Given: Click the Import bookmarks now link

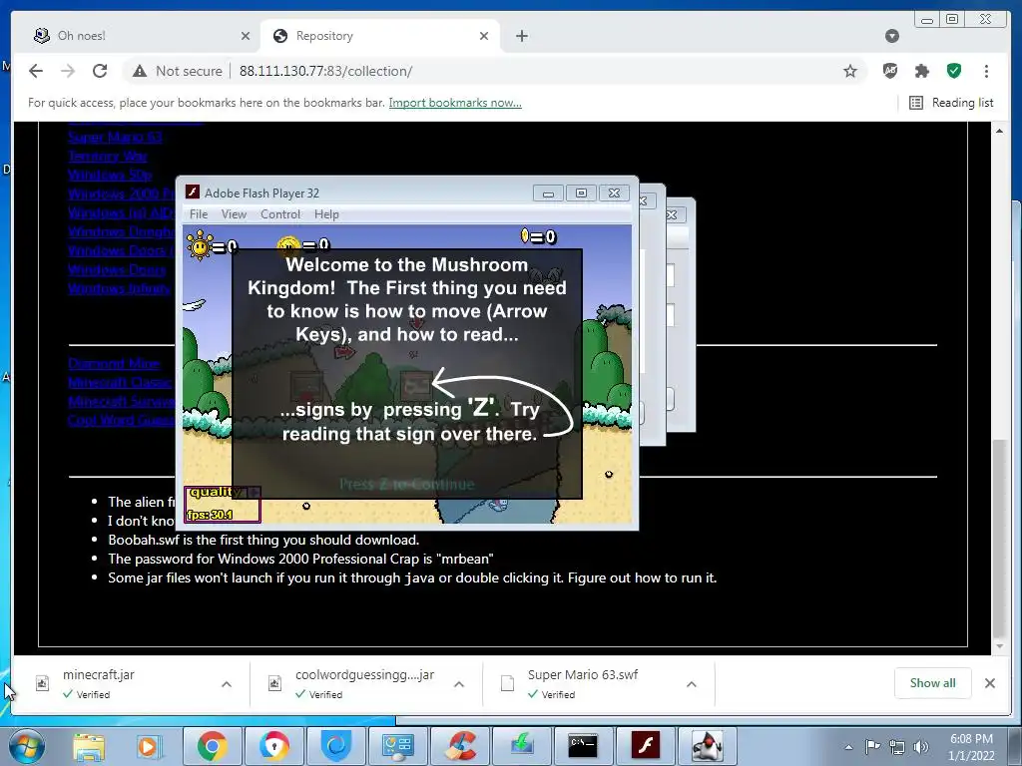Looking at the screenshot, I should (x=455, y=103).
